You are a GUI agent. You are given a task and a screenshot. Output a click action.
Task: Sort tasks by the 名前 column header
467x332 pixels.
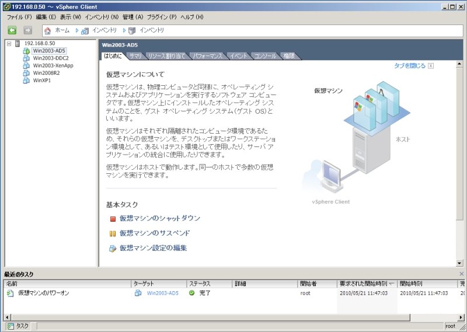(68, 284)
